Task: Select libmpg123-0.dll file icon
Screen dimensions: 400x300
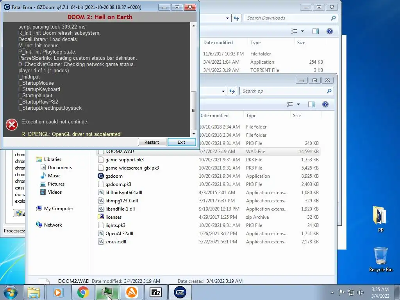Action: click(x=101, y=200)
